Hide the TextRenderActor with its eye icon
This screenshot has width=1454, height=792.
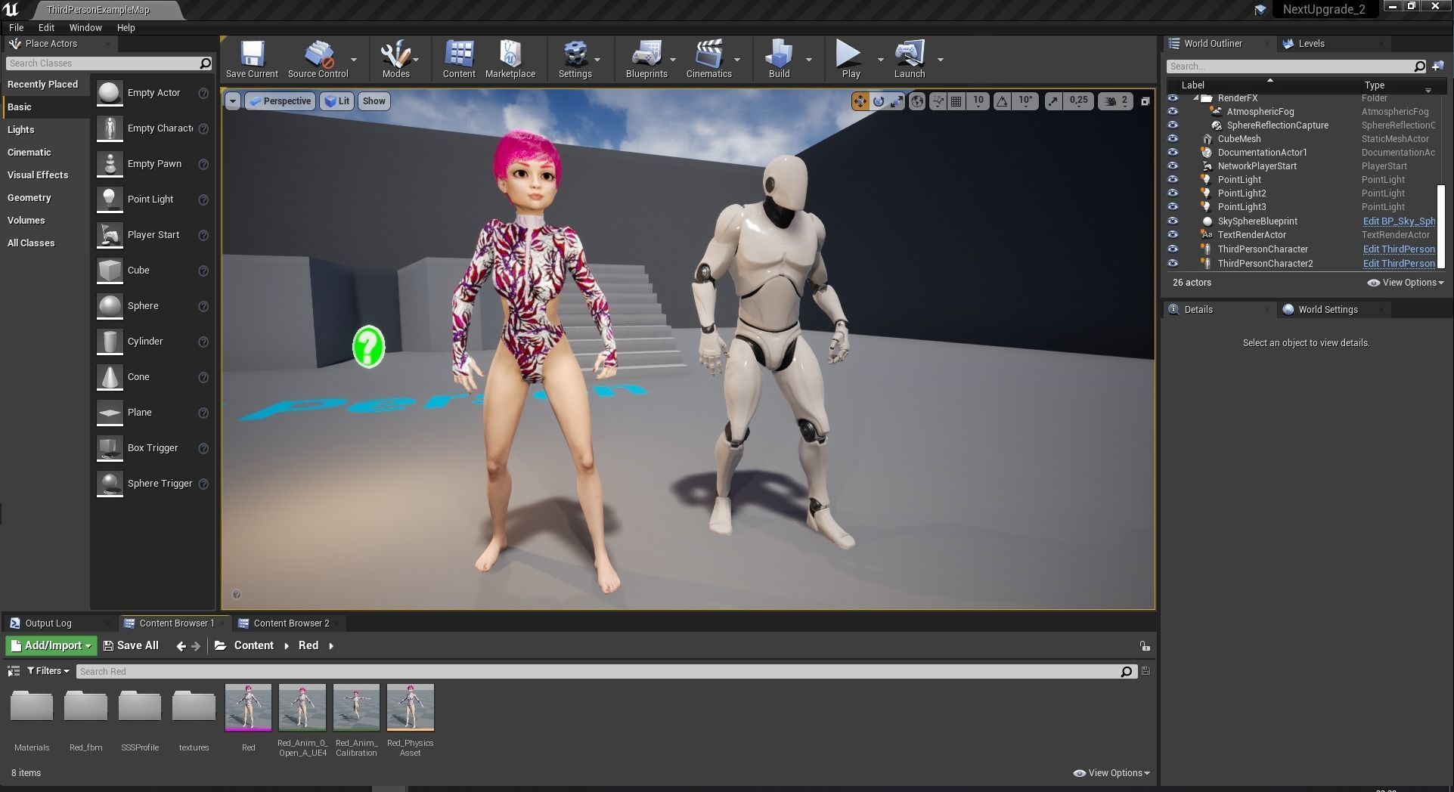1173,235
